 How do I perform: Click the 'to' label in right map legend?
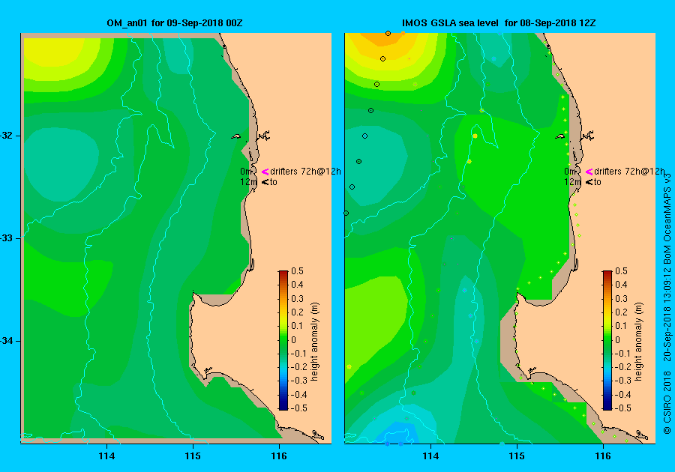click(x=598, y=182)
